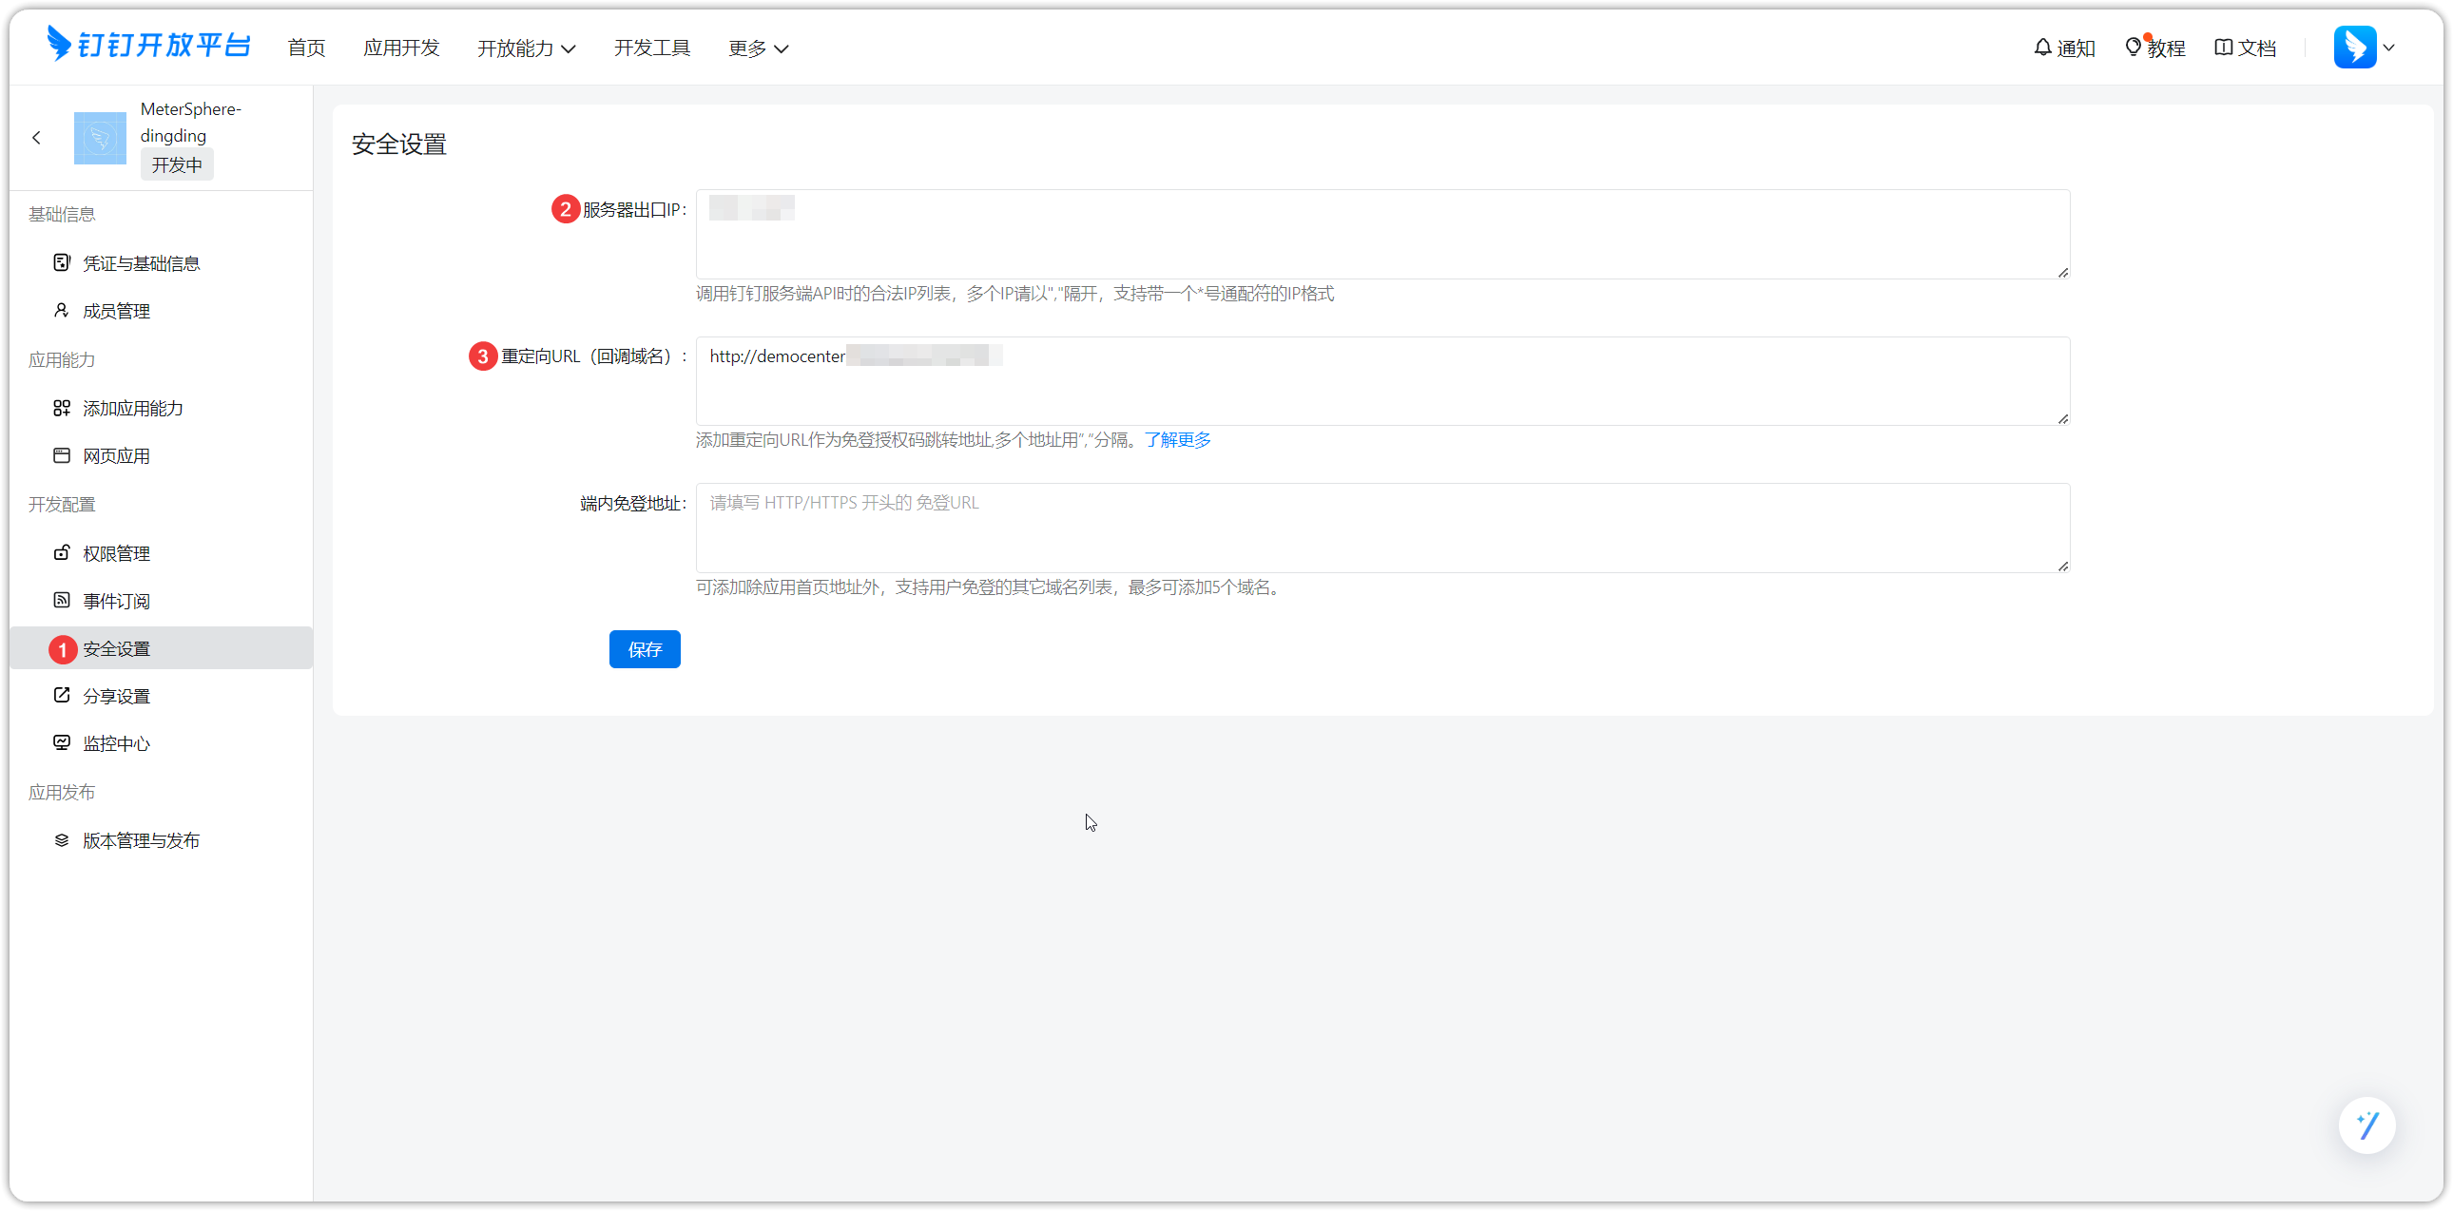
Task: Go to 首页 in top navigation
Action: coord(306,48)
